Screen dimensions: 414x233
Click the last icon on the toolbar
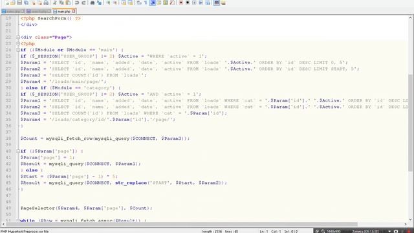(x=223, y=3)
